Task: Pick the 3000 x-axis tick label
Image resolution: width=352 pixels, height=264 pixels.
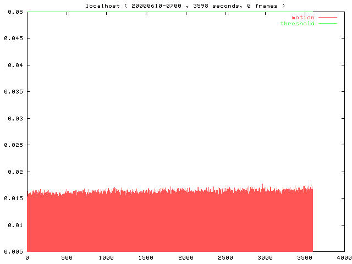Action: [265, 257]
